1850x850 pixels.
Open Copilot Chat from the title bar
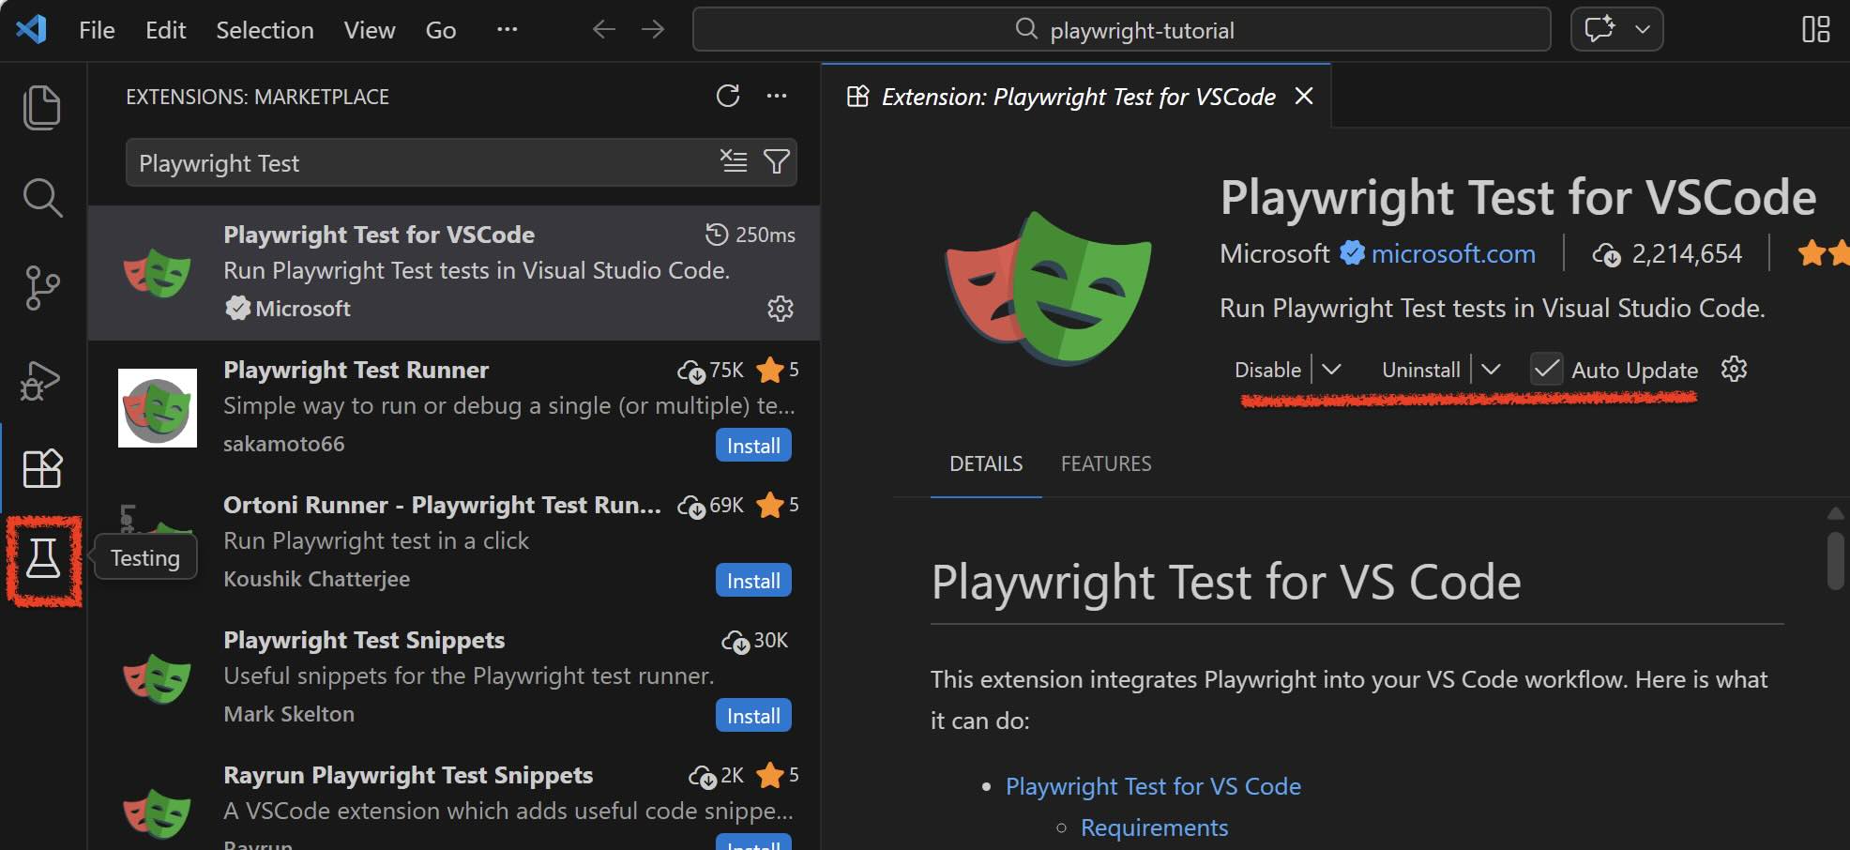click(1600, 29)
